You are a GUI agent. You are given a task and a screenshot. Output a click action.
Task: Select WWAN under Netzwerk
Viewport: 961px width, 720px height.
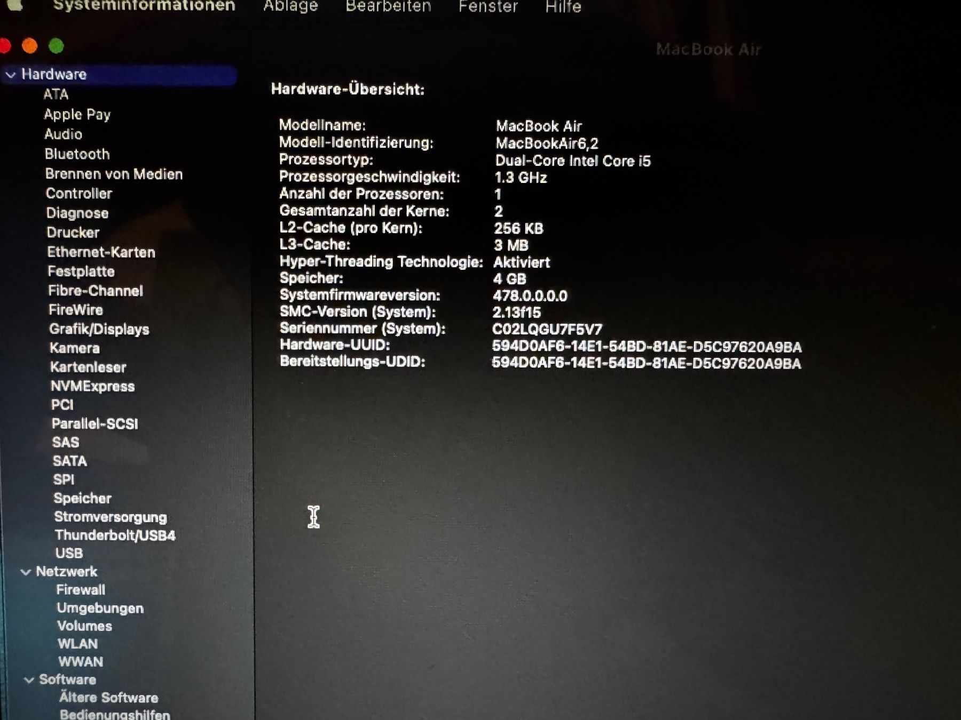point(81,662)
